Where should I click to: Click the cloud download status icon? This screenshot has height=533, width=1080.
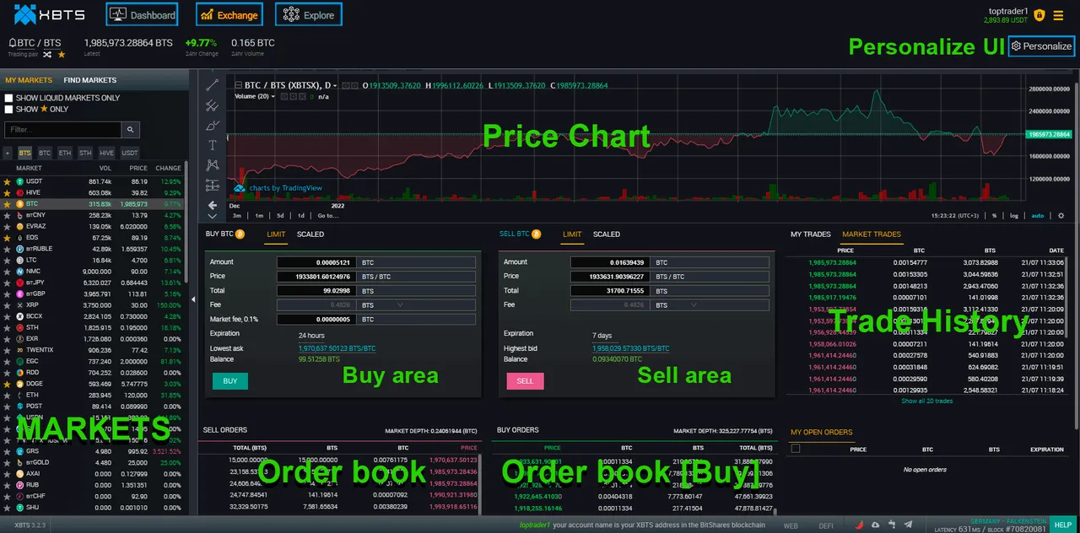[x=877, y=525]
